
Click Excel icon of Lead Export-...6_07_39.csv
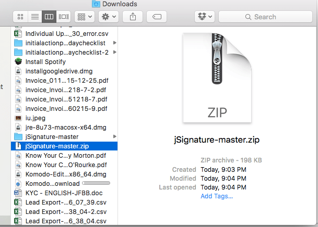coord(18,203)
